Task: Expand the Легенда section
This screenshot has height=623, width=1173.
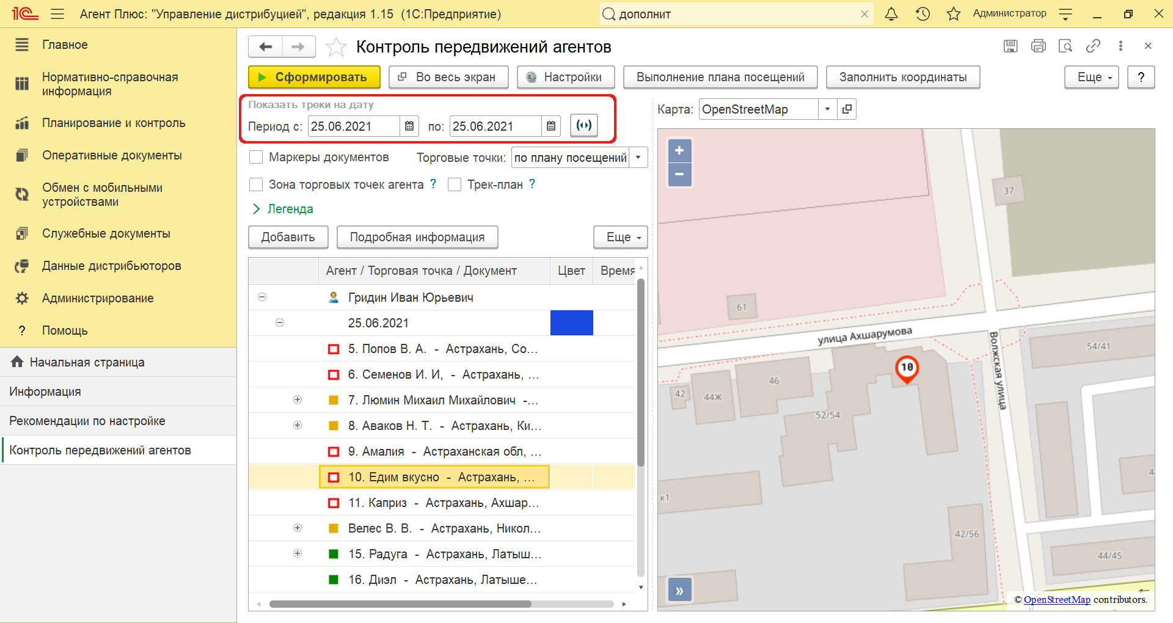Action: pyautogui.click(x=283, y=209)
